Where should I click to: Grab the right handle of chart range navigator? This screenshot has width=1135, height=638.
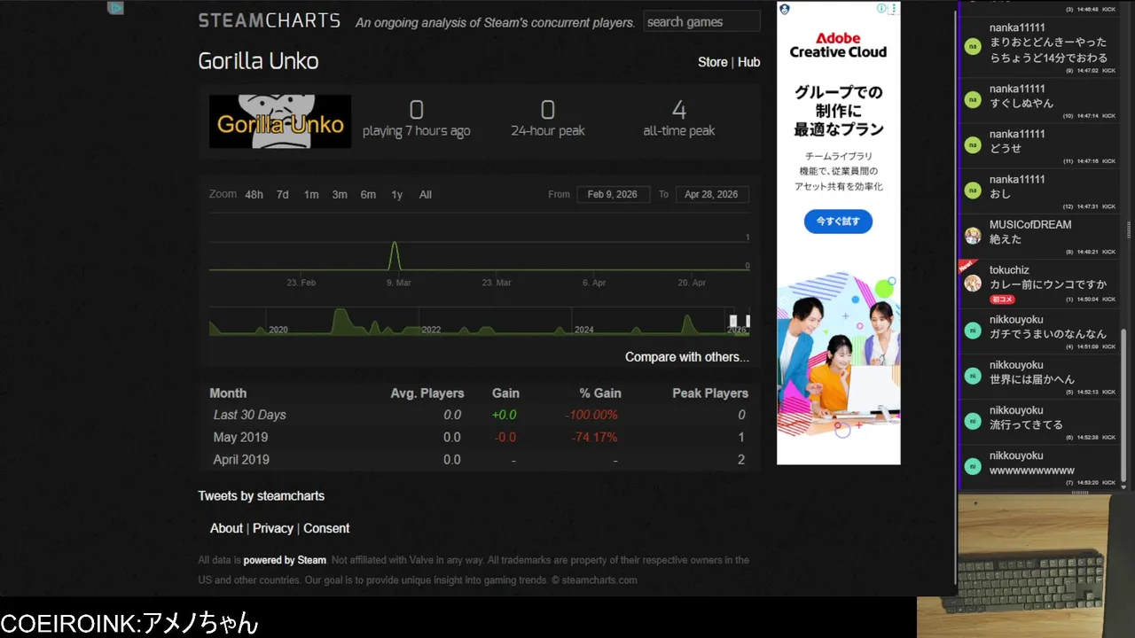point(748,321)
